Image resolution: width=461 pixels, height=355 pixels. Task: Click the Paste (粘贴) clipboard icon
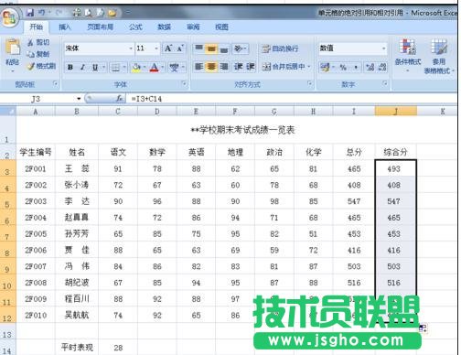tap(13, 48)
